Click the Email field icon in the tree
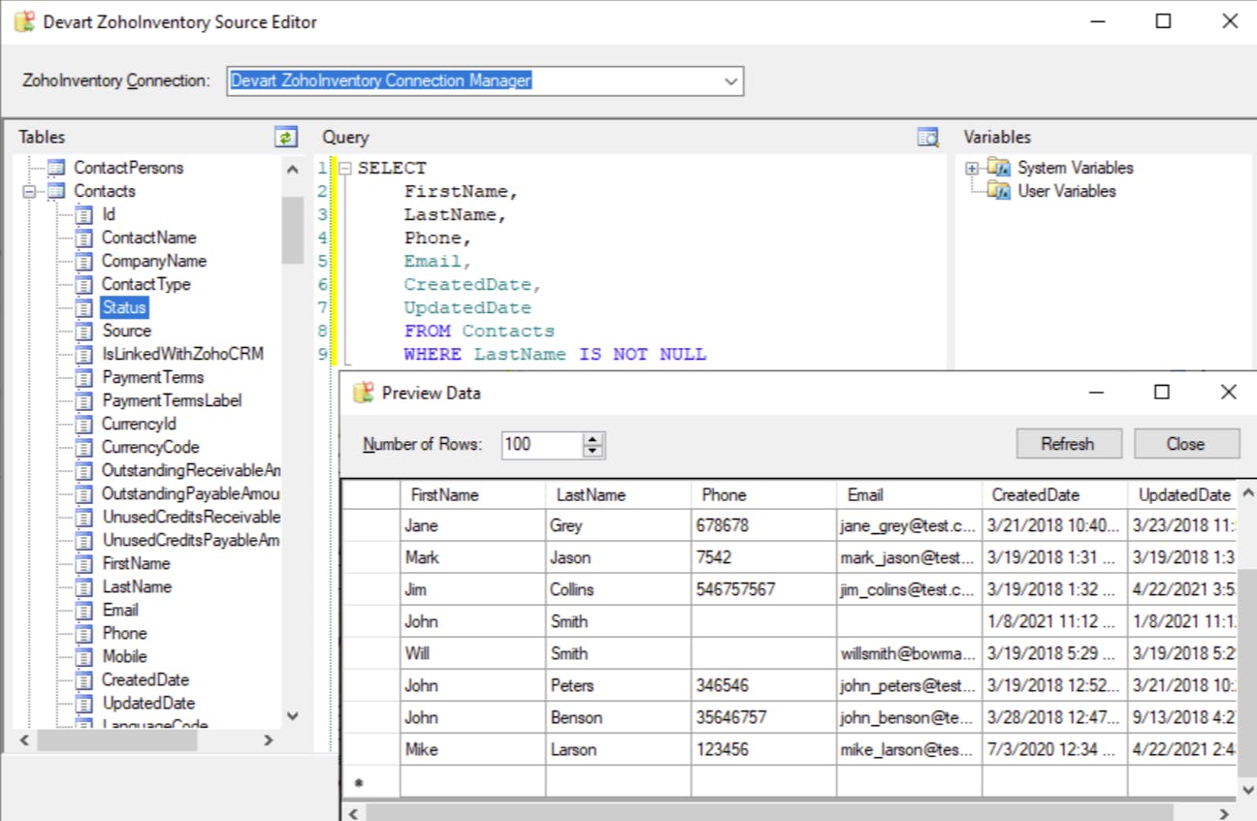This screenshot has width=1257, height=821. click(85, 610)
